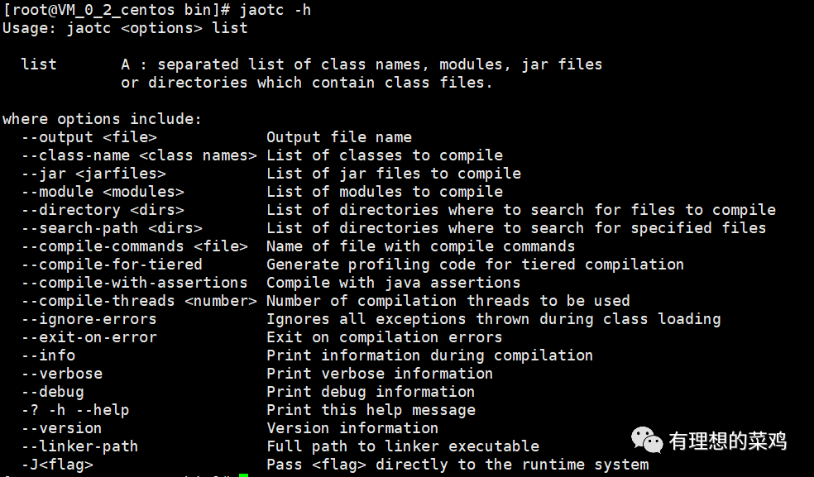Click the shell prompt [root@VM_0_2_centos bin]#
814x477 pixels.
coord(115,10)
